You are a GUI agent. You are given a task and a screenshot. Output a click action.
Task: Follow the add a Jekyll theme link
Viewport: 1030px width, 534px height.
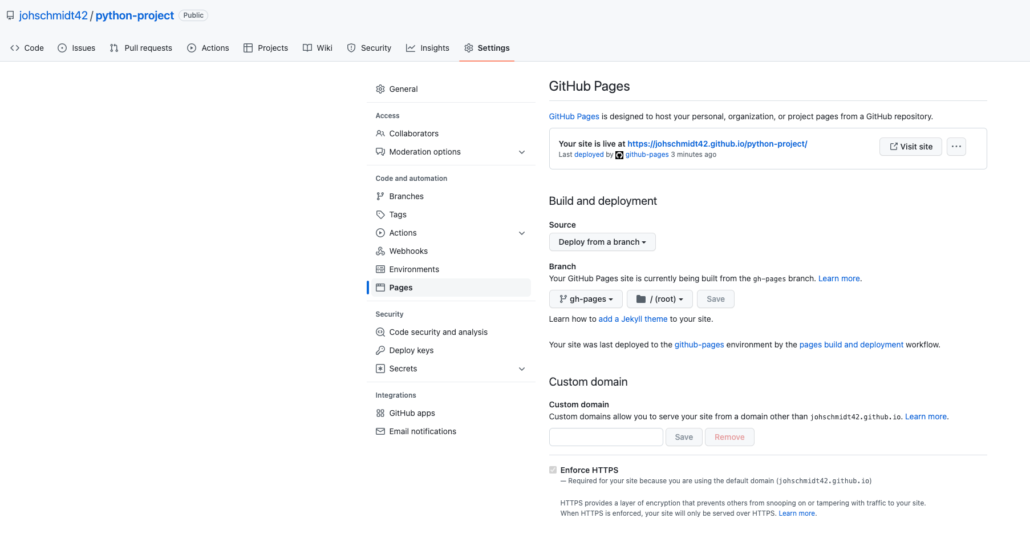[x=632, y=319]
